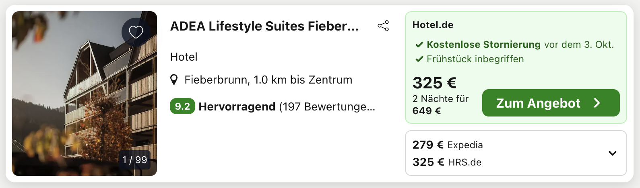
Task: Select the 325 € HRS.de offer
Action: pos(447,162)
